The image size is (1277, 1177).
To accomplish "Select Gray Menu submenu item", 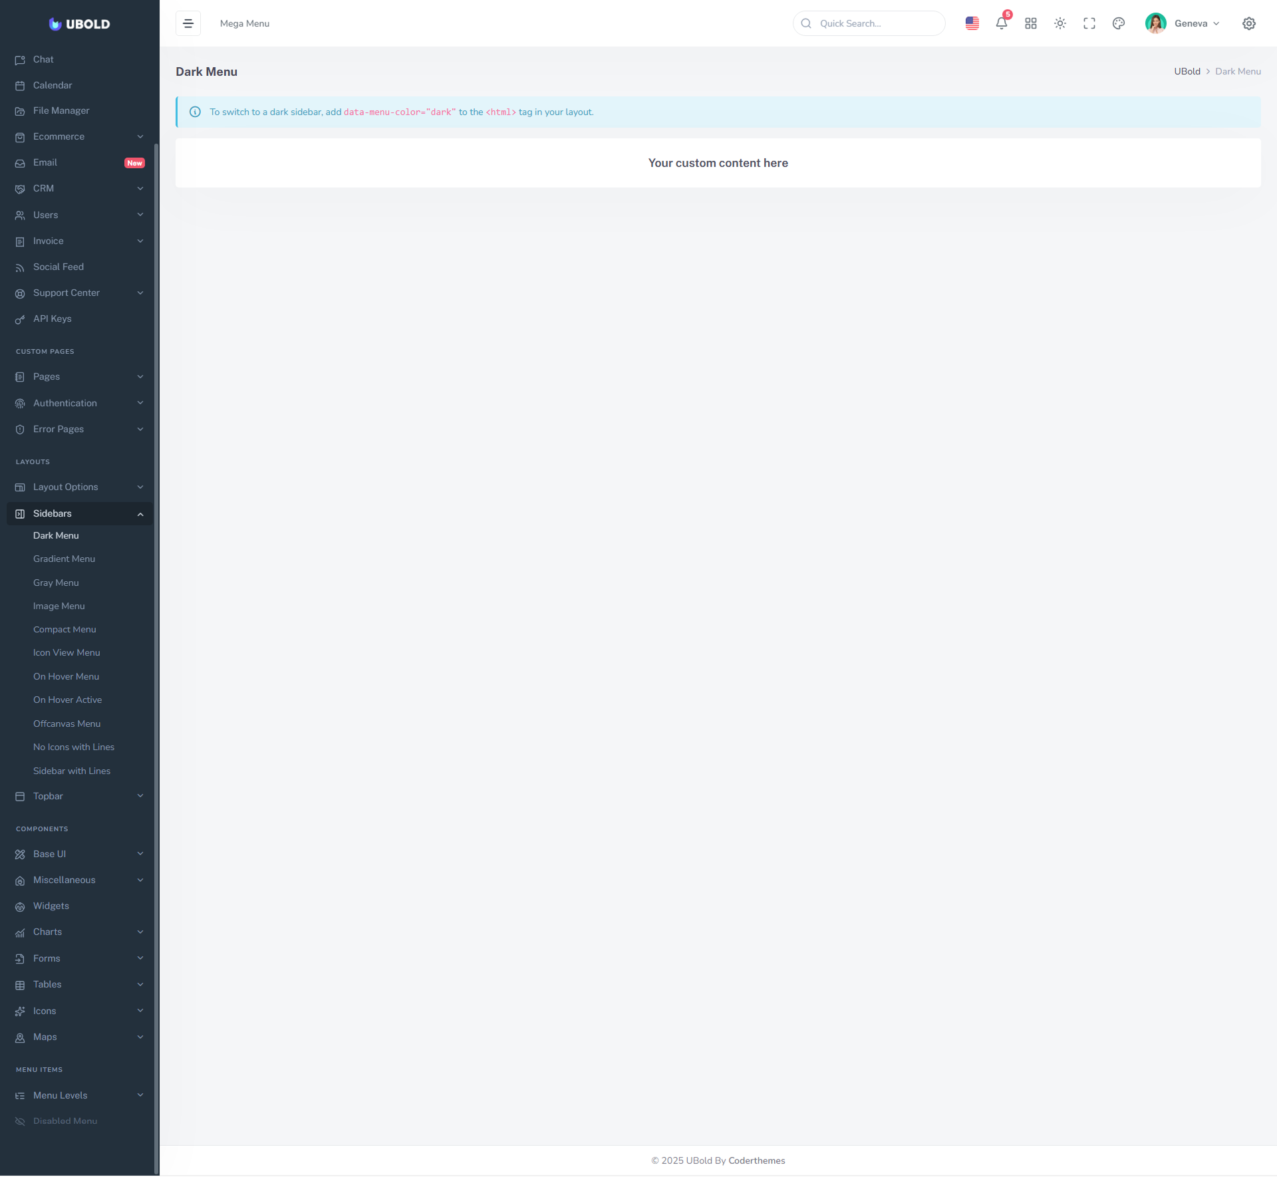I will pos(56,583).
